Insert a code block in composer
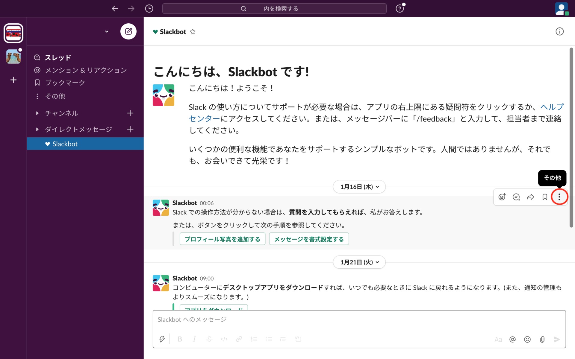Image resolution: width=575 pixels, height=359 pixels. coord(298,339)
